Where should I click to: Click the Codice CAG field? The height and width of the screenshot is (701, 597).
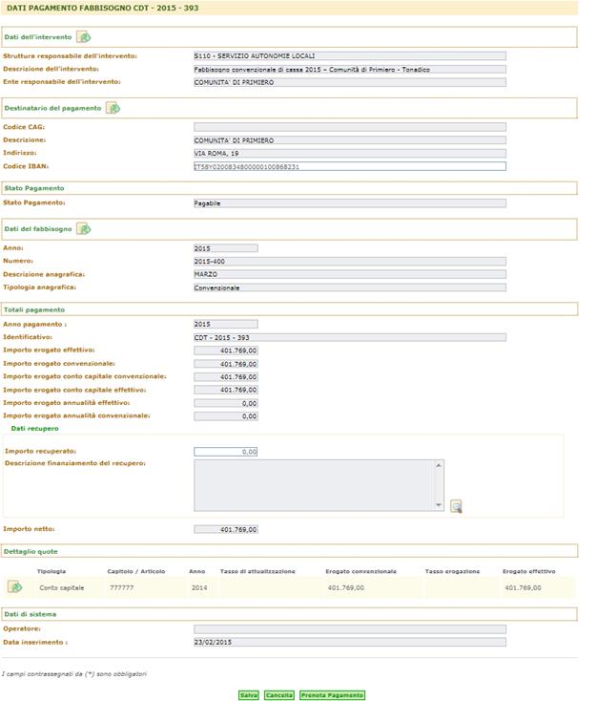(350, 127)
